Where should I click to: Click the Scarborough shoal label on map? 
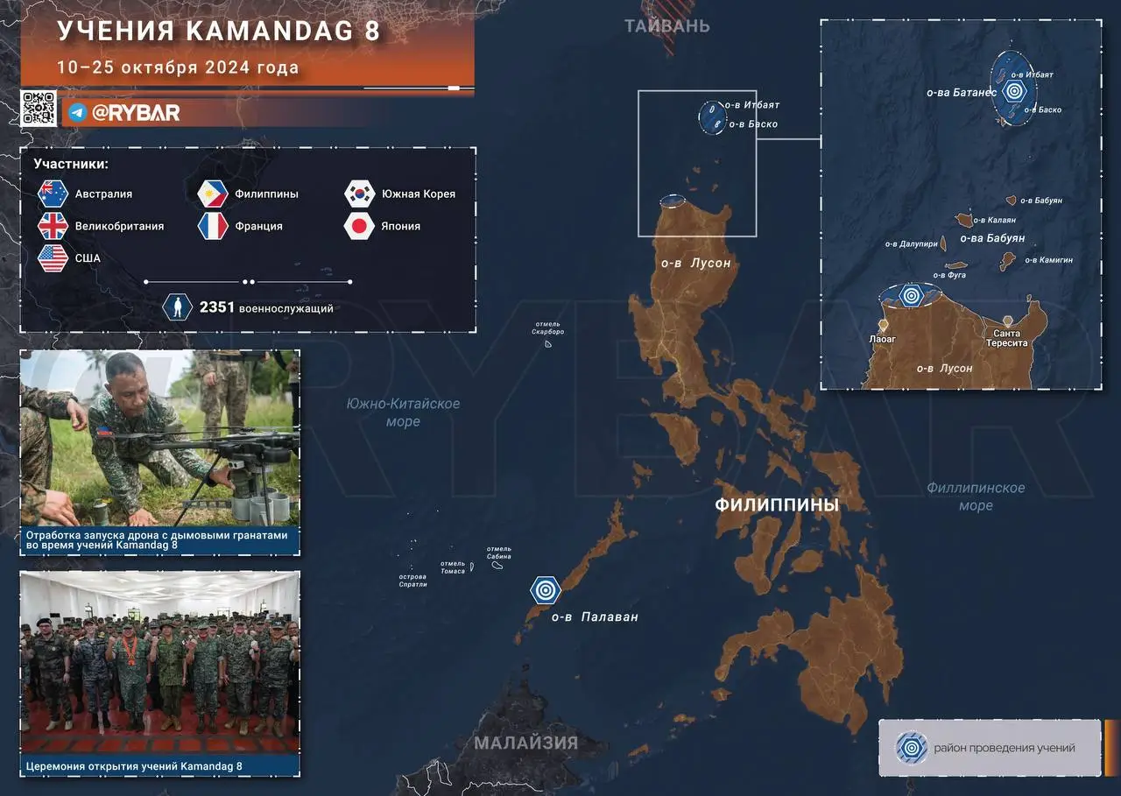pyautogui.click(x=548, y=329)
